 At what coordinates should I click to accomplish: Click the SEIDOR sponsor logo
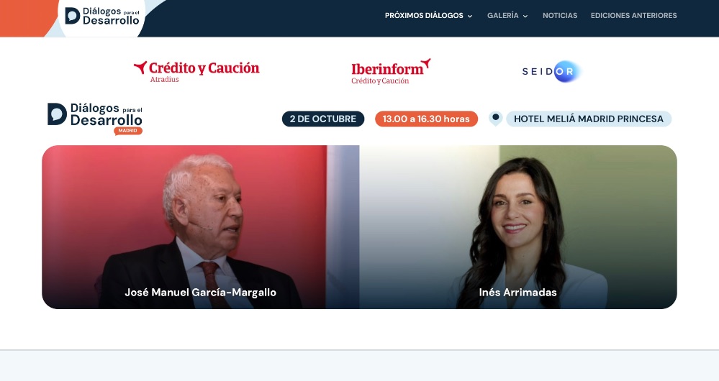pyautogui.click(x=551, y=71)
